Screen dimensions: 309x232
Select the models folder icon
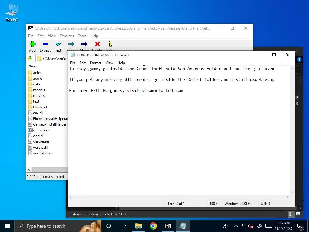(30, 90)
